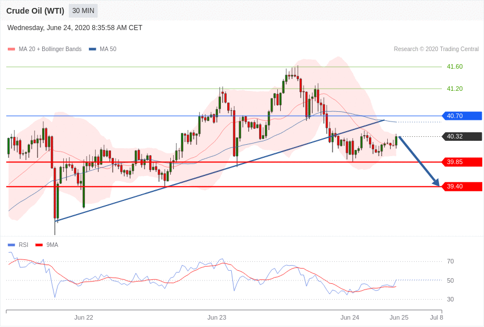Click the blue 40.70 pivot price tag
The width and height of the screenshot is (484, 327).
coord(462,116)
